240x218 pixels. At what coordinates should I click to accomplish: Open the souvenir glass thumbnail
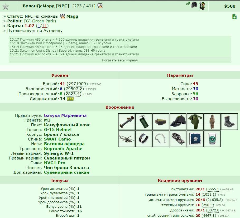pyautogui.click(x=212, y=139)
